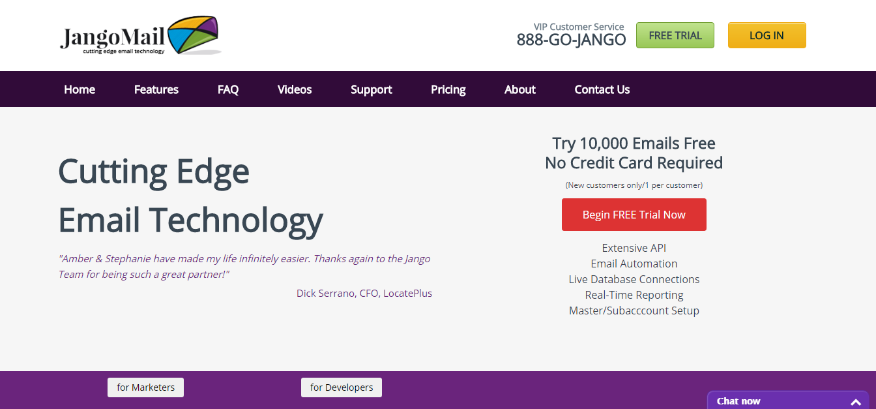Screen dimensions: 876x409
Task: Click the green FREE TRIAL button
Action: click(675, 35)
